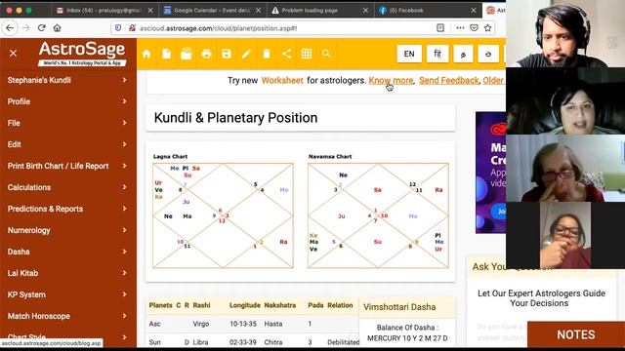
Task: Close the Problem loading page tab
Action: point(365,11)
